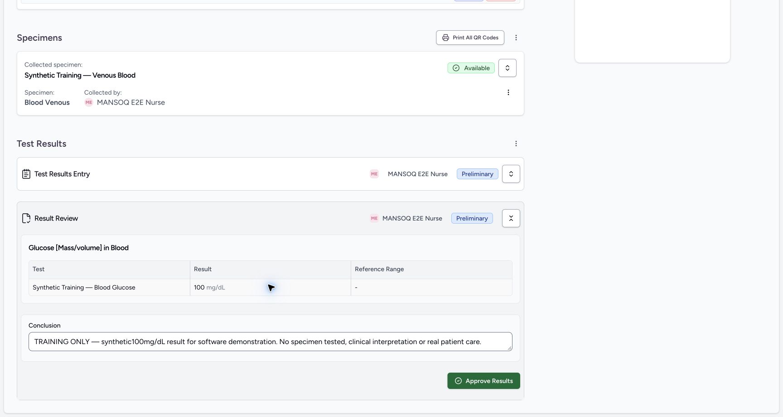Click Glucose [Mass/volume] in Blood heading
The width and height of the screenshot is (783, 417).
(x=78, y=248)
